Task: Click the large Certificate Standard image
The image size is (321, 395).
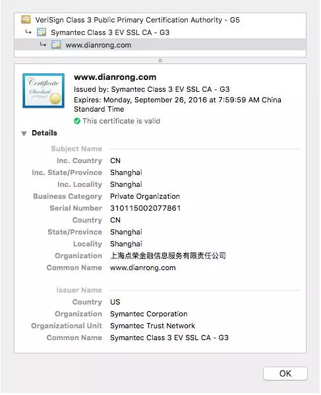Action: click(x=44, y=90)
